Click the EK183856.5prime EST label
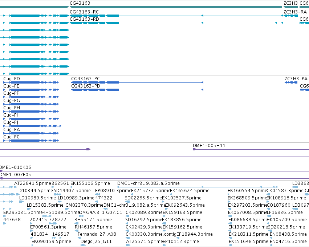The width and height of the screenshot is (309, 247). click(x=182, y=220)
